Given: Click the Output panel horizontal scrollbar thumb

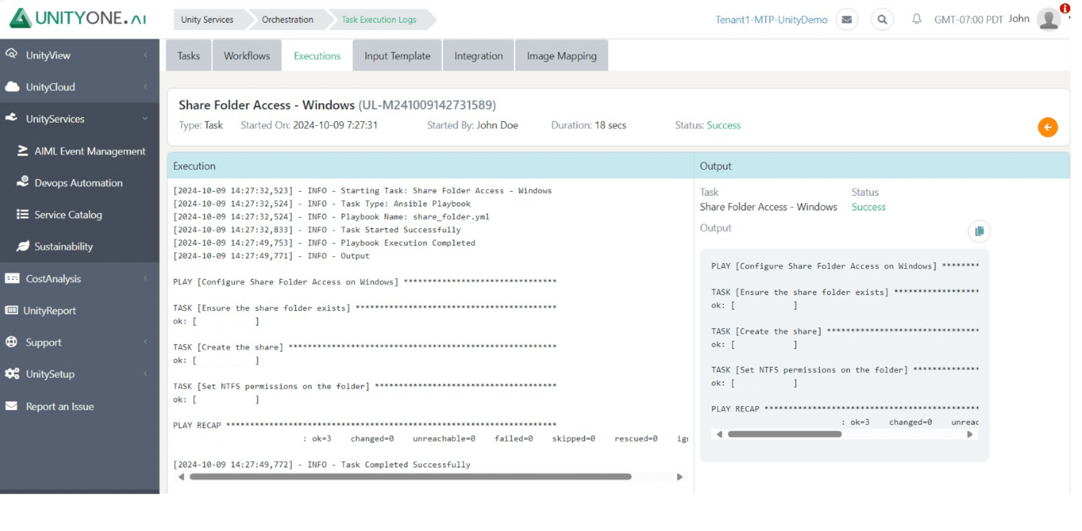Looking at the screenshot, I should 784,434.
